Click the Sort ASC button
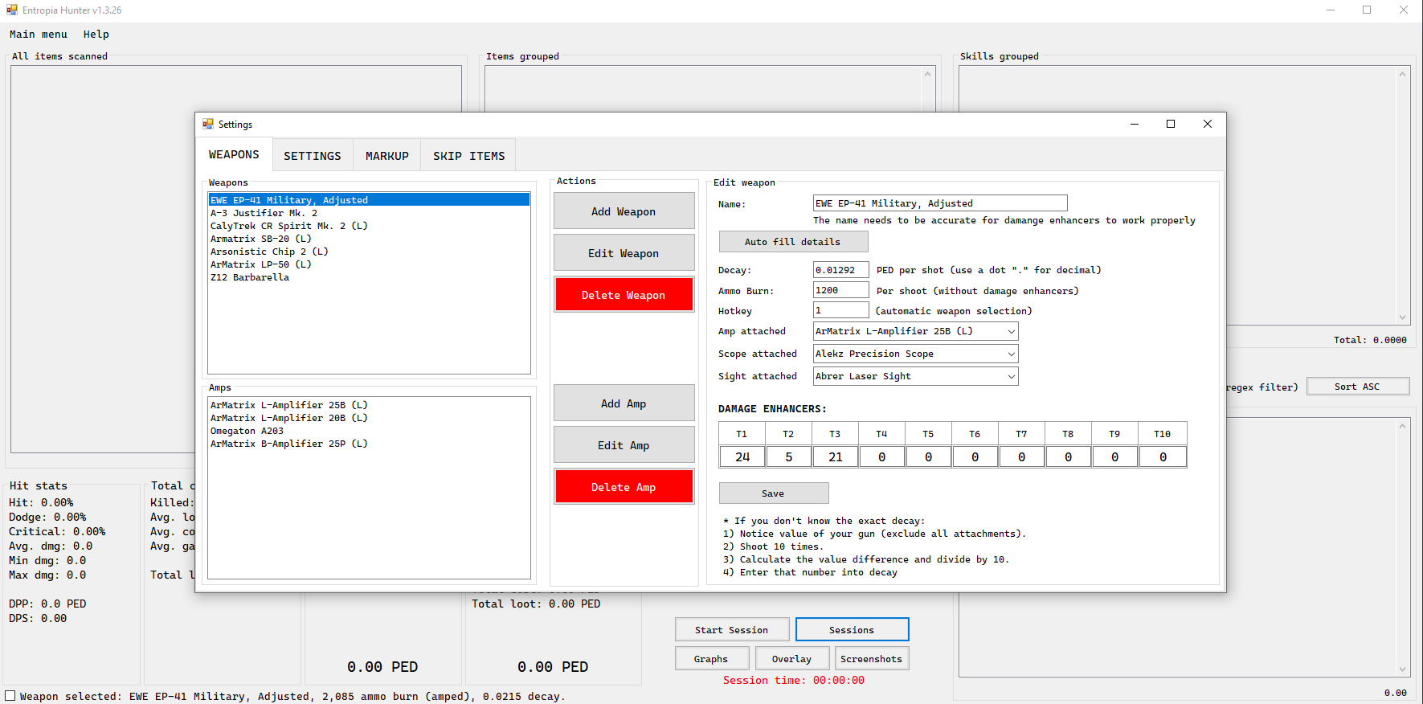The width and height of the screenshot is (1423, 704). [x=1357, y=387]
